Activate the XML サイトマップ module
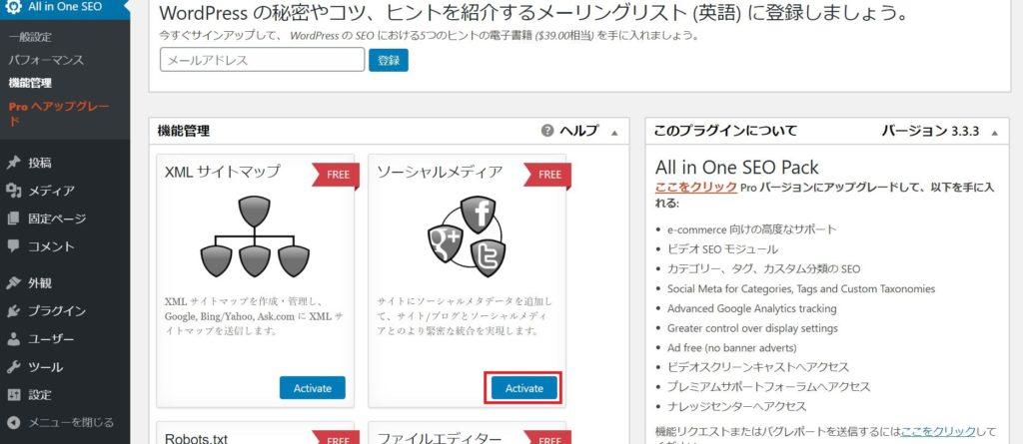1023x444 pixels. (313, 388)
